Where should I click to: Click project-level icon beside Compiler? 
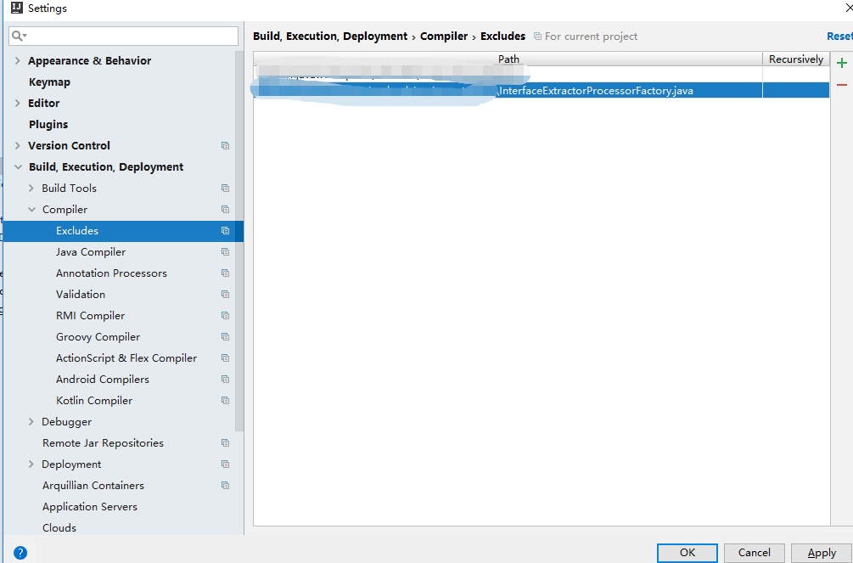tap(225, 210)
